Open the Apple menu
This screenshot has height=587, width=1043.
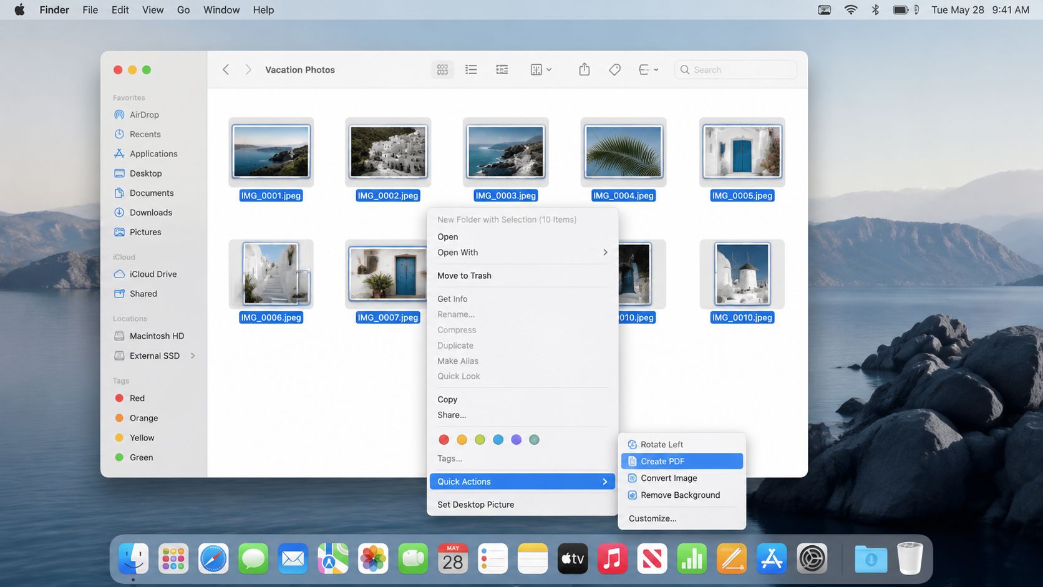(x=19, y=10)
